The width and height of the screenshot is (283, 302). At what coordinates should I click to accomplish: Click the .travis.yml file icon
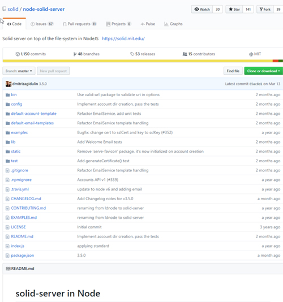point(7,189)
